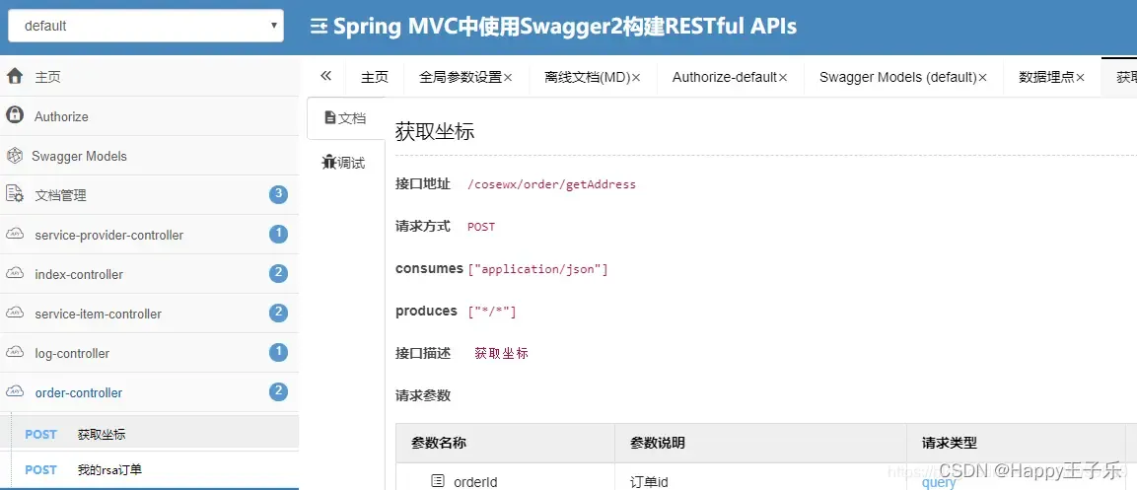The image size is (1137, 490).
Task: Open the default group dropdown
Action: [145, 26]
